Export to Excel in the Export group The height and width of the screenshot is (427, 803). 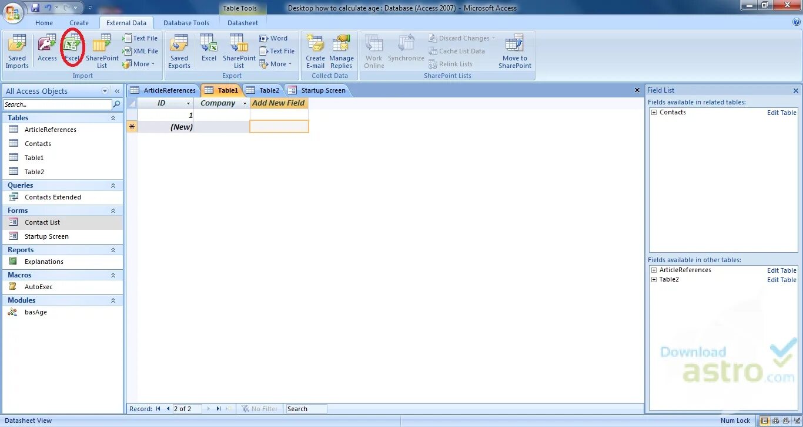coord(209,48)
